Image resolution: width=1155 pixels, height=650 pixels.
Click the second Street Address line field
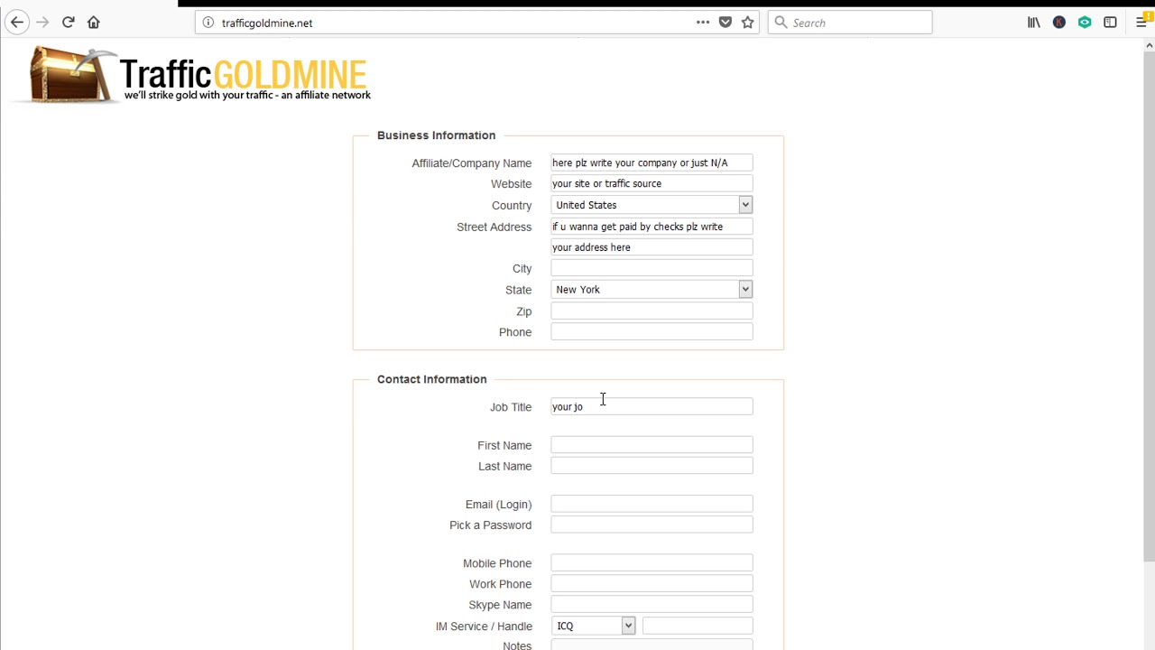651,247
